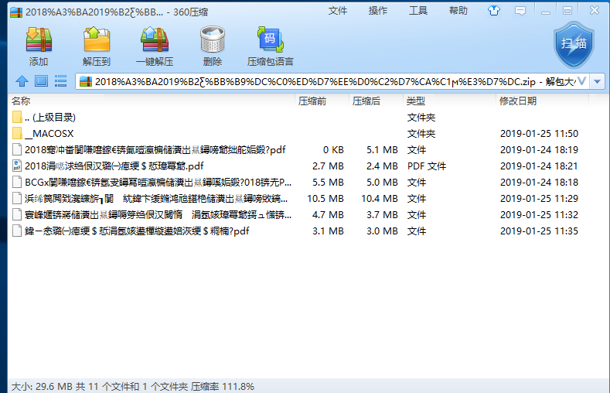Sort by 压缩前 column header
The height and width of the screenshot is (393, 610).
click(x=322, y=101)
